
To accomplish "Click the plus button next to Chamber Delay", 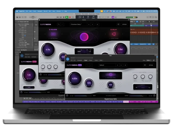I will (x=97, y=24).
